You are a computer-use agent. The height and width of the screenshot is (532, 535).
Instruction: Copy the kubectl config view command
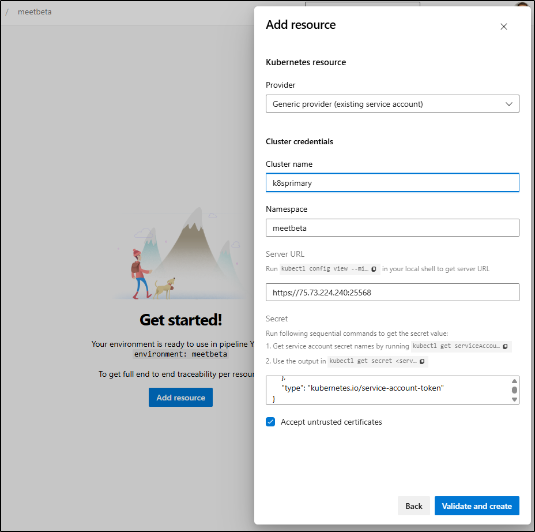click(x=374, y=269)
